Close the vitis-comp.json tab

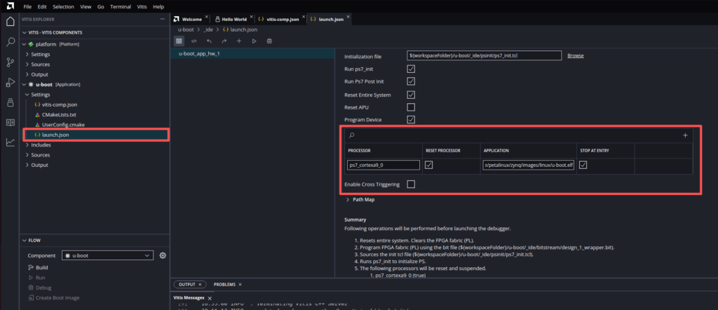(304, 17)
